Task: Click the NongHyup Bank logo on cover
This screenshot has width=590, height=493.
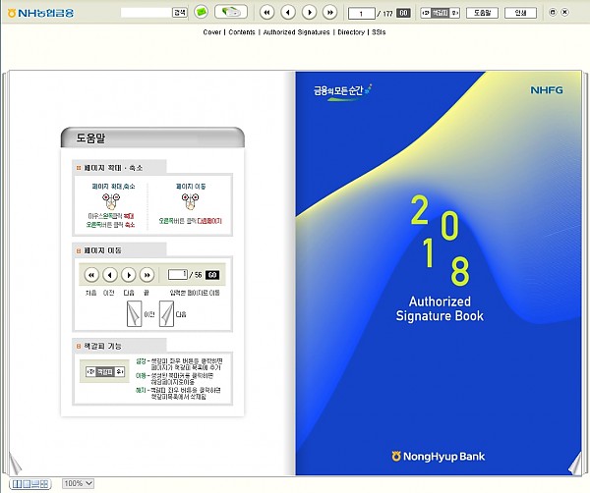Action: coord(438,457)
